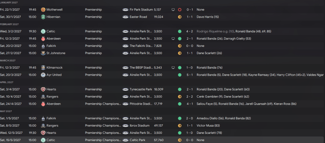This screenshot has height=143, width=325.
Task: Click the Ayr United club badge
Action: click(43, 75)
